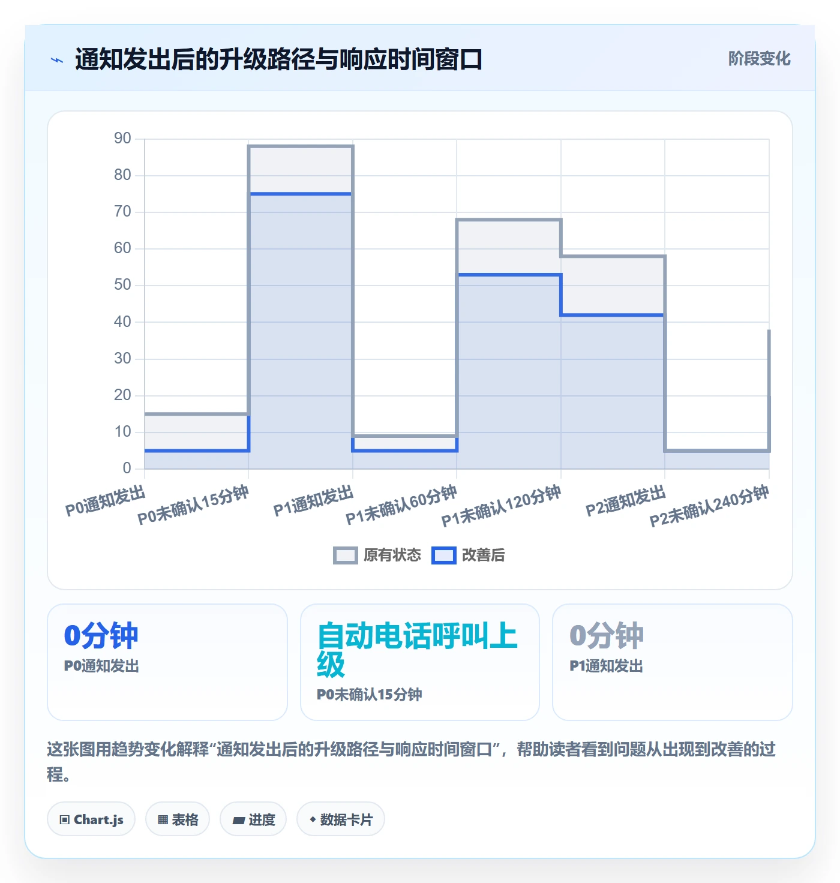Click the 90 value on the y-axis
The width and height of the screenshot is (840, 883).
tap(122, 139)
